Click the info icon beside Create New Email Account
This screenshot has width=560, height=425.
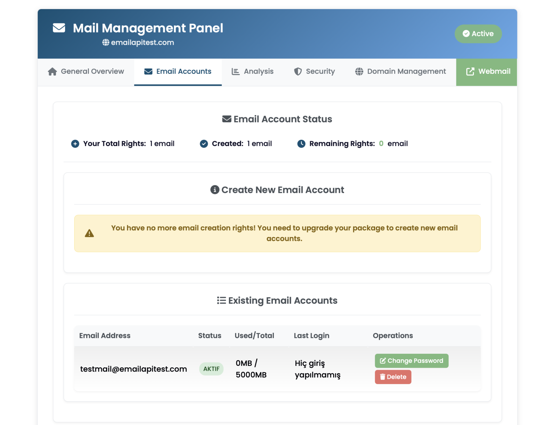[x=215, y=190]
